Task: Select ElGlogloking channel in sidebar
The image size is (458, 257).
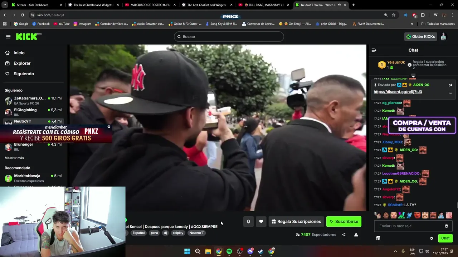Action: tap(34, 112)
